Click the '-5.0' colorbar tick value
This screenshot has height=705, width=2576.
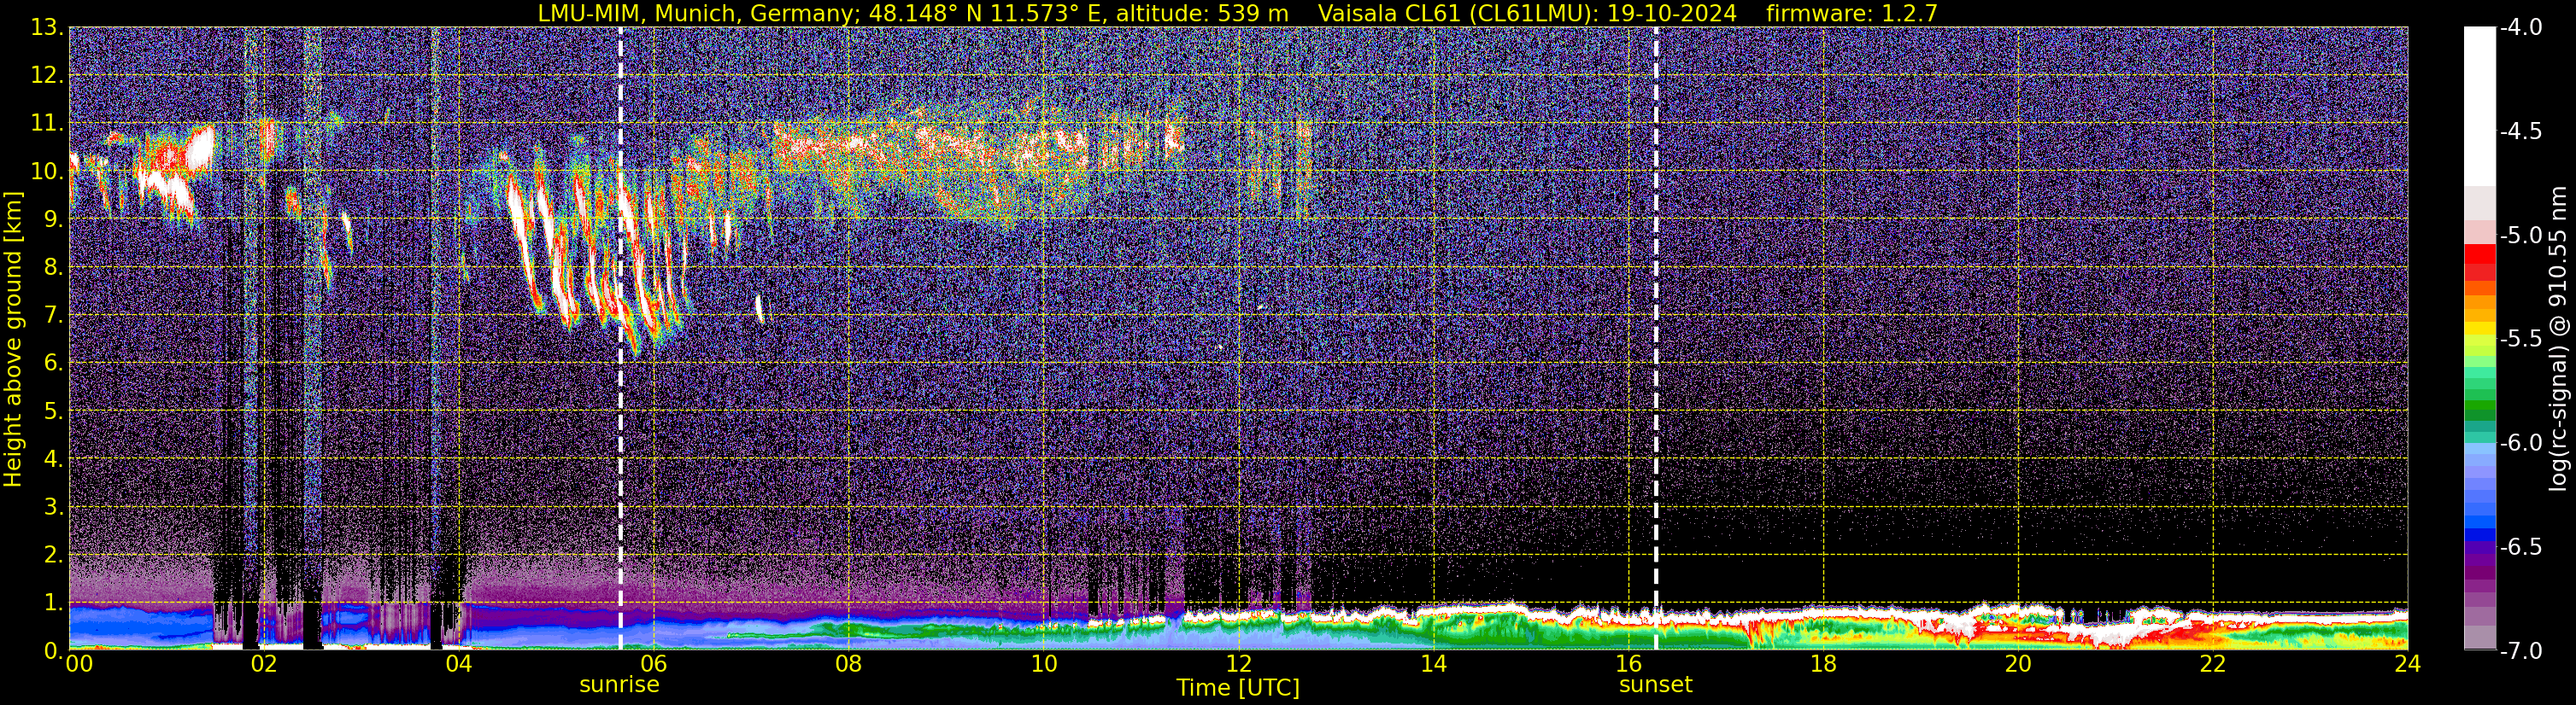2520,236
